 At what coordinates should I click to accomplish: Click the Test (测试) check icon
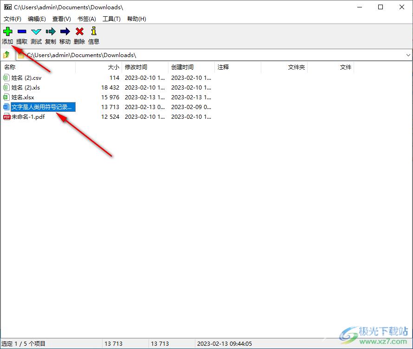(x=36, y=32)
